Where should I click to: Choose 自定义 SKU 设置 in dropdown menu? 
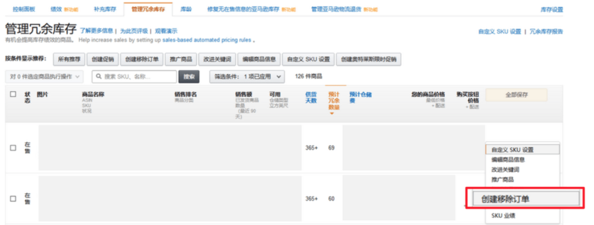point(522,150)
